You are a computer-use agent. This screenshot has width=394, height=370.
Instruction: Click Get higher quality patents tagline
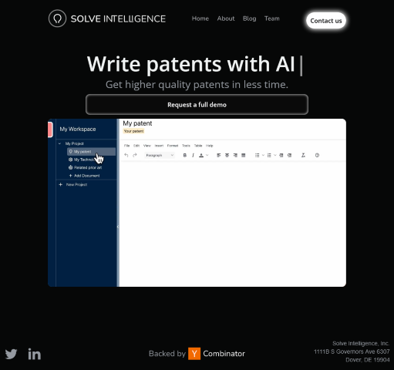click(x=197, y=85)
